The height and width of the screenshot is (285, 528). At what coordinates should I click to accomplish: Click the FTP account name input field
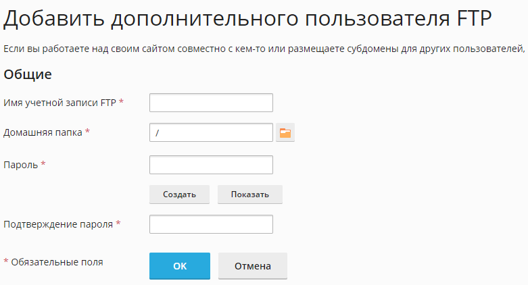(x=210, y=103)
